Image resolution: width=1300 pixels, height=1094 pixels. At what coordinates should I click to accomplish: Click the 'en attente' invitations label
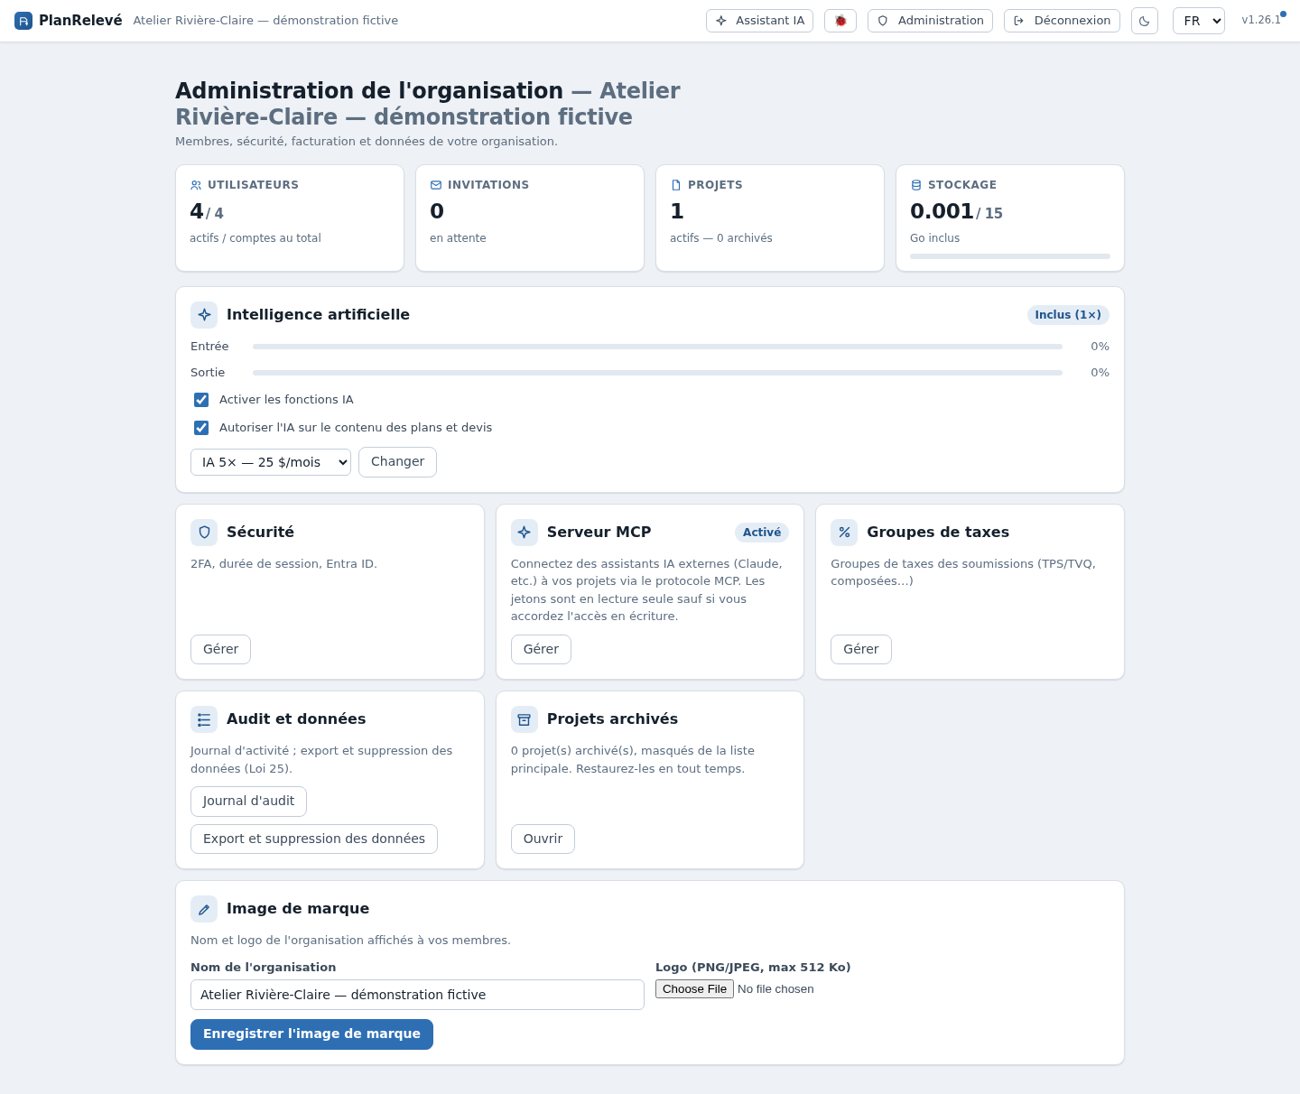coord(458,238)
